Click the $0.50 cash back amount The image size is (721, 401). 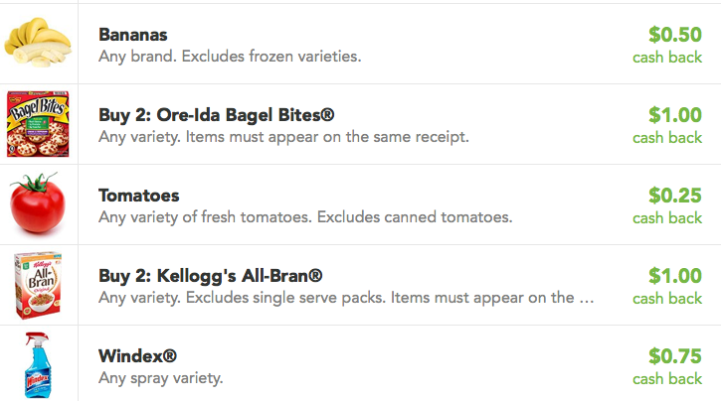tap(667, 46)
